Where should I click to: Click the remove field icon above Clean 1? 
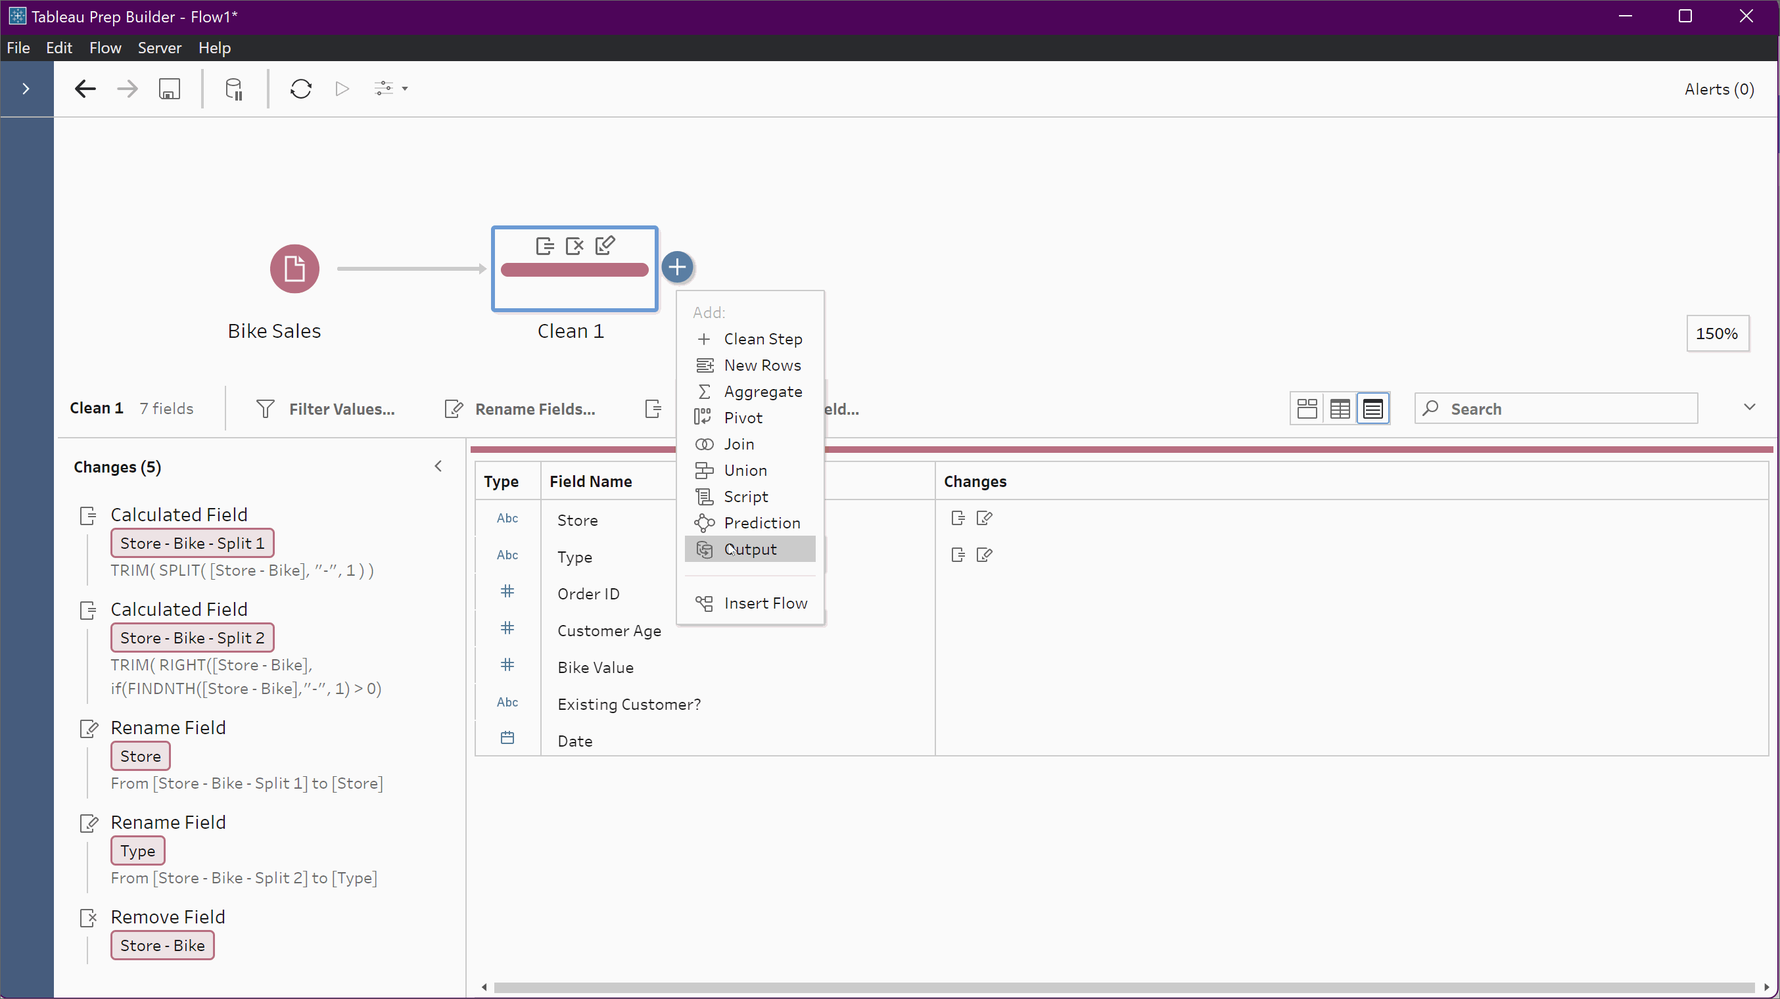tap(575, 245)
